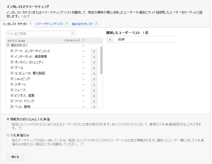The image size is (212, 164).
Task: Select 掲載先の絞り込みと入札単価 radio option
Action: (x=8, y=119)
